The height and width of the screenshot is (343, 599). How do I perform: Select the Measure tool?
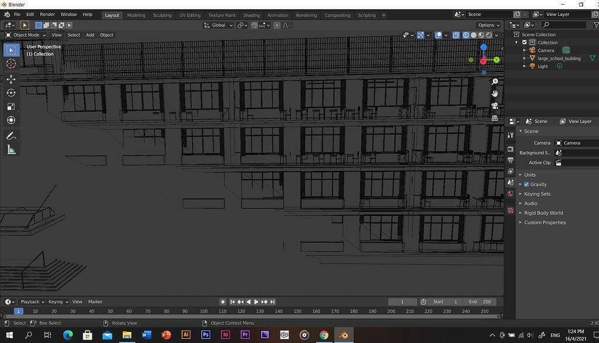tap(11, 150)
